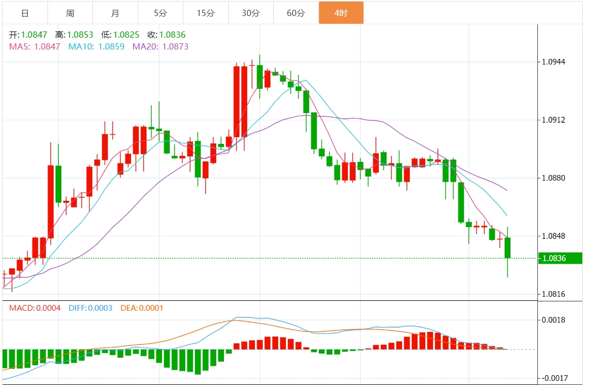
Task: Choose the 30分 timeframe tab
Action: (250, 13)
